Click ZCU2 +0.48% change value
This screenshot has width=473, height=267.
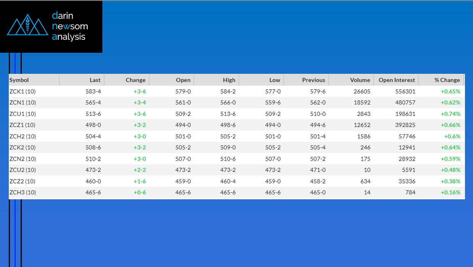point(450,170)
